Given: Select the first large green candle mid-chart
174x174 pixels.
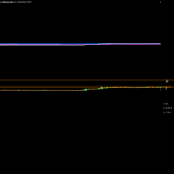Looking at the screenshot, I should click(x=86, y=90).
